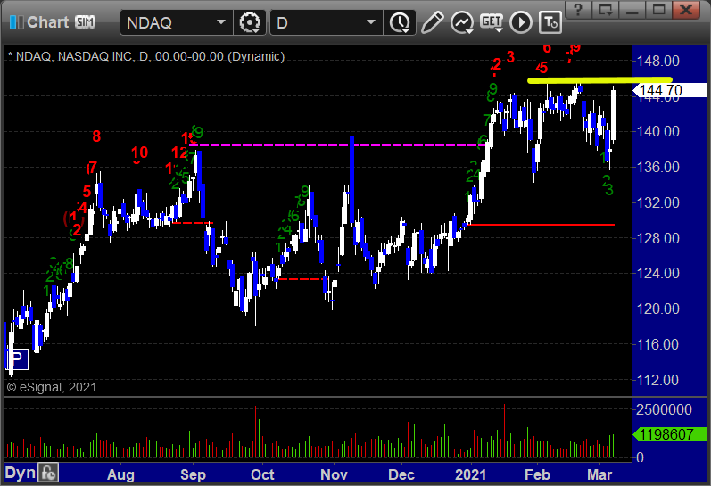Screen dimensions: 711x486
Task: Toggle the lock icon next to Dyn
Action: [47, 473]
